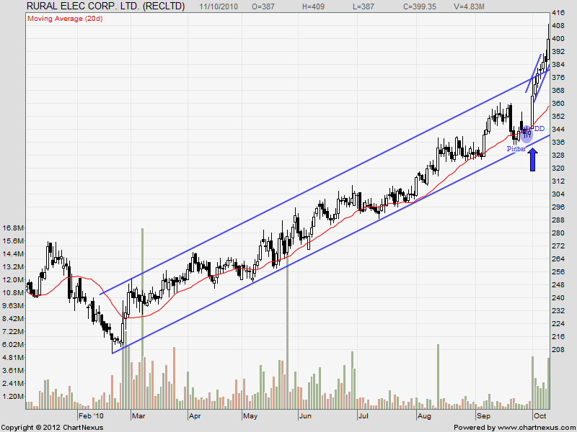Image resolution: width=577 pixels, height=432 pixels.
Task: Click the Sep month axis label
Action: 483,416
